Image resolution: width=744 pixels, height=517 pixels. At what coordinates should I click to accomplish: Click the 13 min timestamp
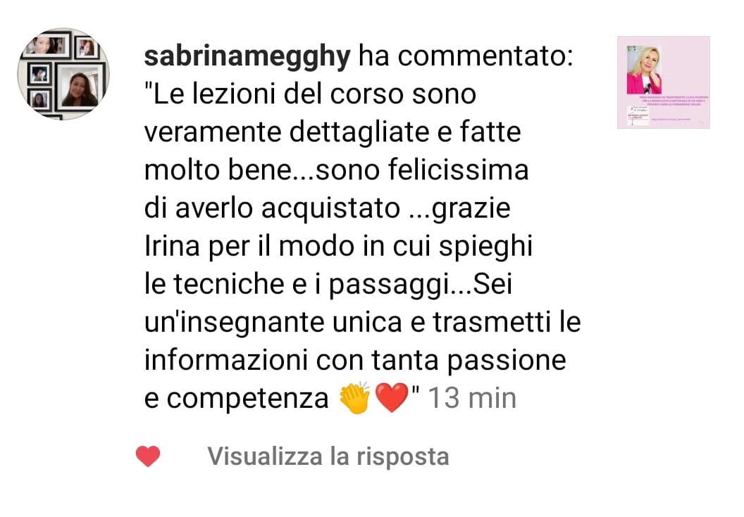click(472, 398)
